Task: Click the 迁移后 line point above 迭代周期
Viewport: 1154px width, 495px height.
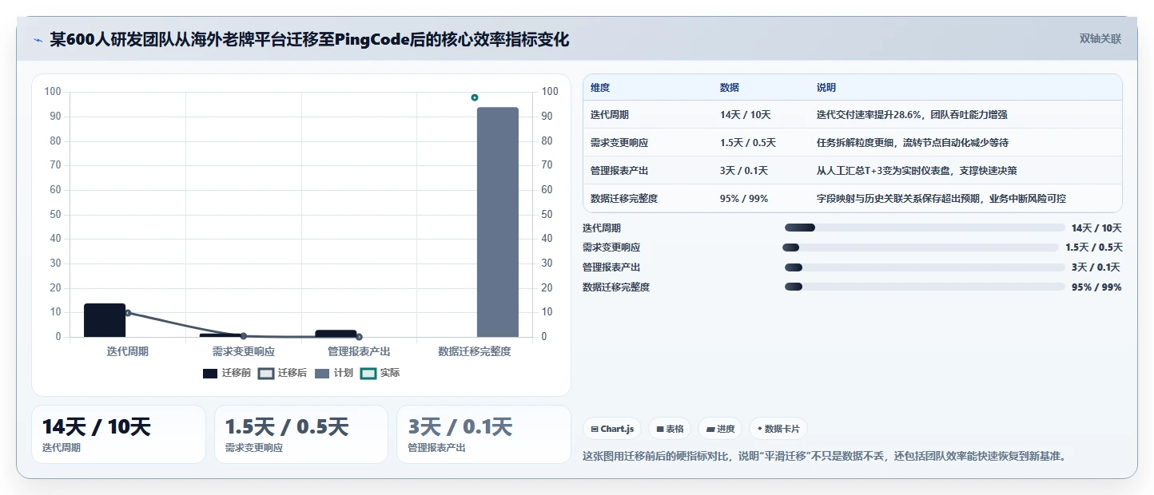Action: [x=128, y=313]
